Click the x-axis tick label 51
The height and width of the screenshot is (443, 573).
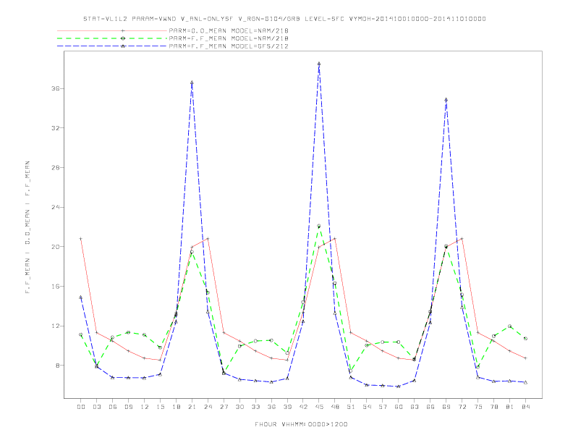pos(351,407)
